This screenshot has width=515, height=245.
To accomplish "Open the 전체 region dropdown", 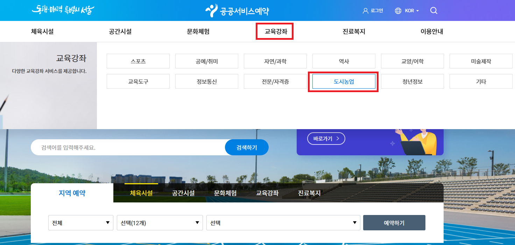I will coord(80,222).
